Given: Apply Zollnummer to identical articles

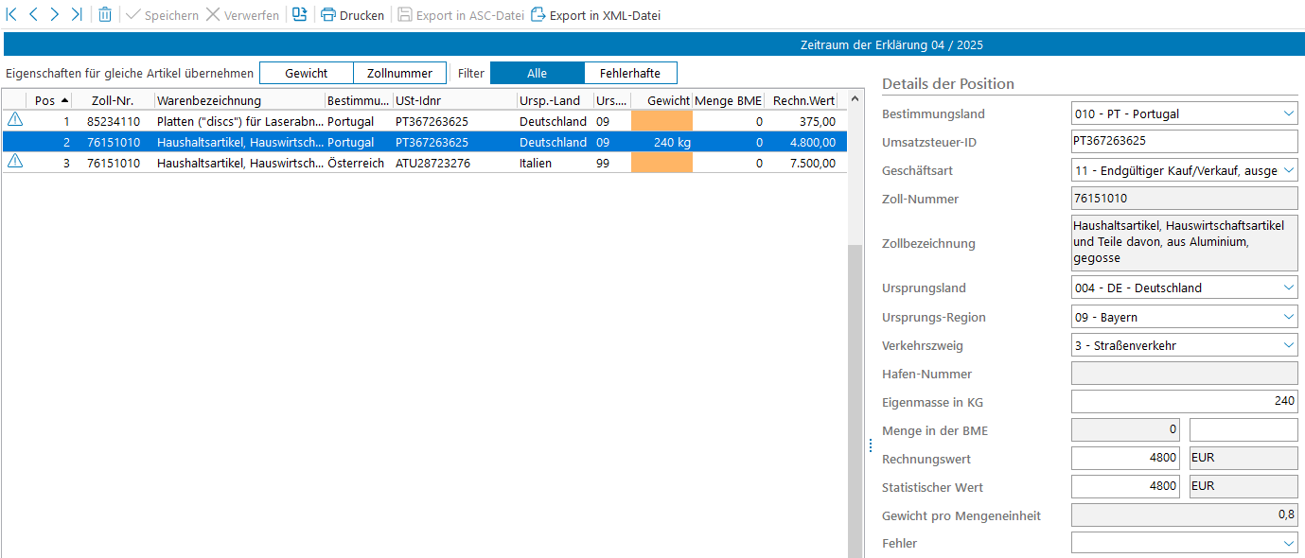Looking at the screenshot, I should click(x=399, y=73).
